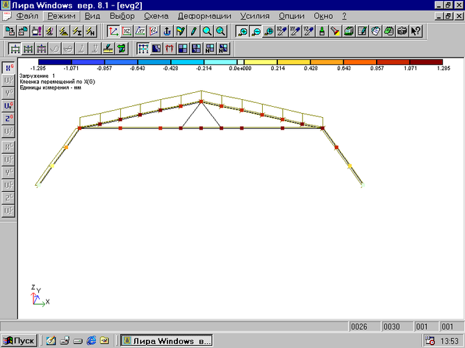Click the yellow 0.214 legend color swatch
The image size is (465, 348).
pos(261,62)
